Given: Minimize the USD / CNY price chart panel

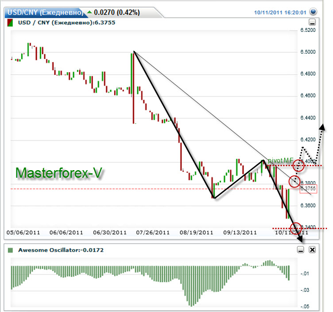Looking at the screenshot, I should click(312, 22).
